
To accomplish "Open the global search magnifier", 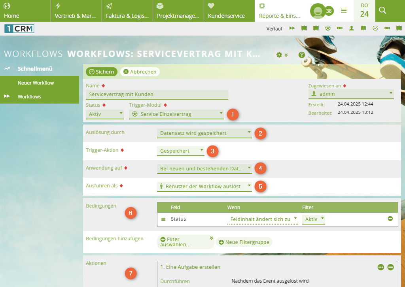I will [x=382, y=10].
